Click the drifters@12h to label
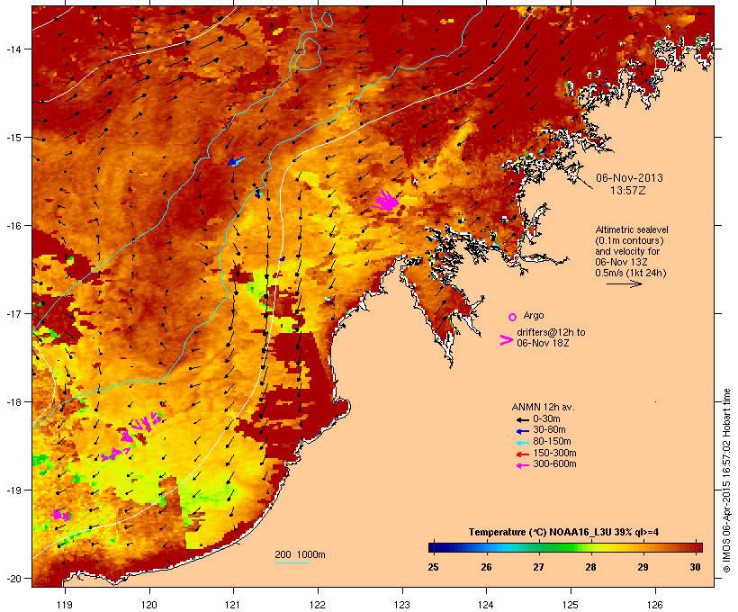The width and height of the screenshot is (738, 612). point(551,332)
